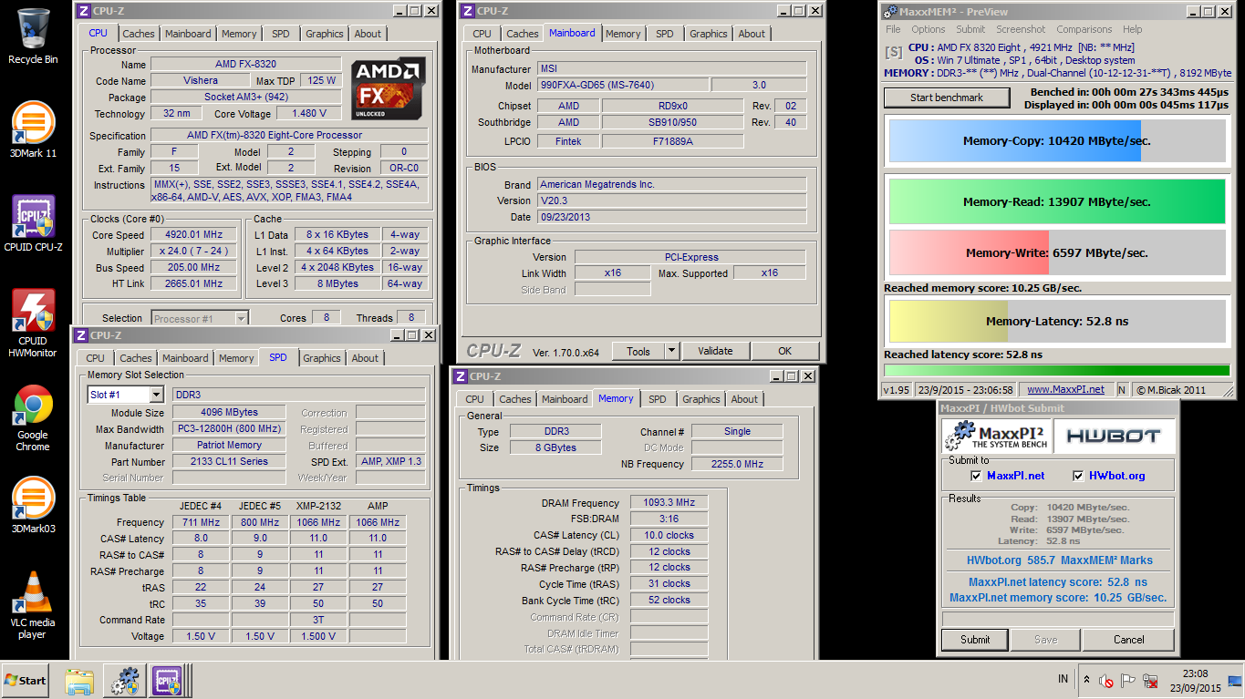Viewport: 1245px width, 699px height.
Task: Open 3DMark03 desktop shortcut
Action: pos(33,506)
